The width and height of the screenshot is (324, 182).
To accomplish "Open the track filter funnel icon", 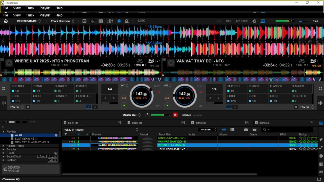I will (66, 134).
